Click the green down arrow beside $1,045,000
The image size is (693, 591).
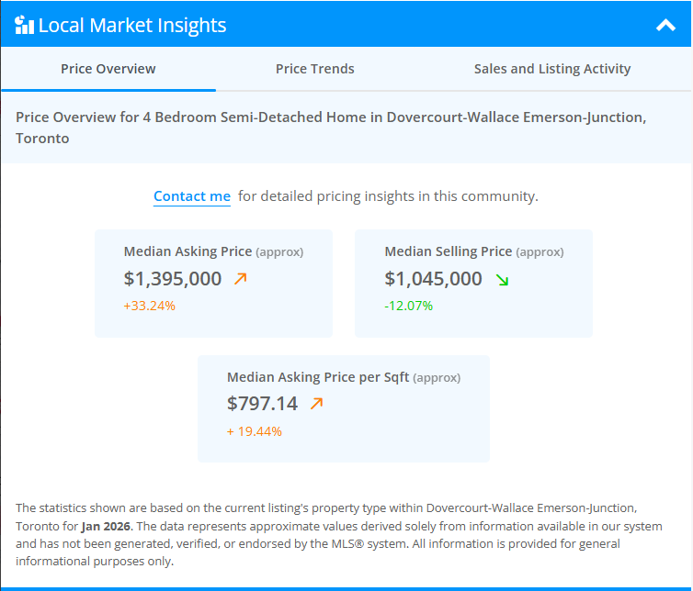point(502,279)
